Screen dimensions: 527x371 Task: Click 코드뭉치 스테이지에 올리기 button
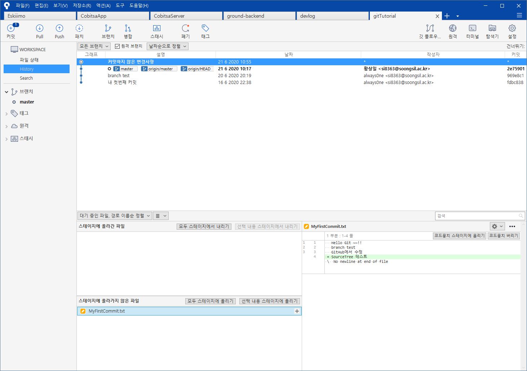tap(460, 235)
